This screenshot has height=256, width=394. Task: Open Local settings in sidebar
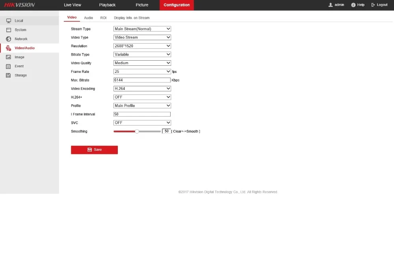(x=30, y=20)
